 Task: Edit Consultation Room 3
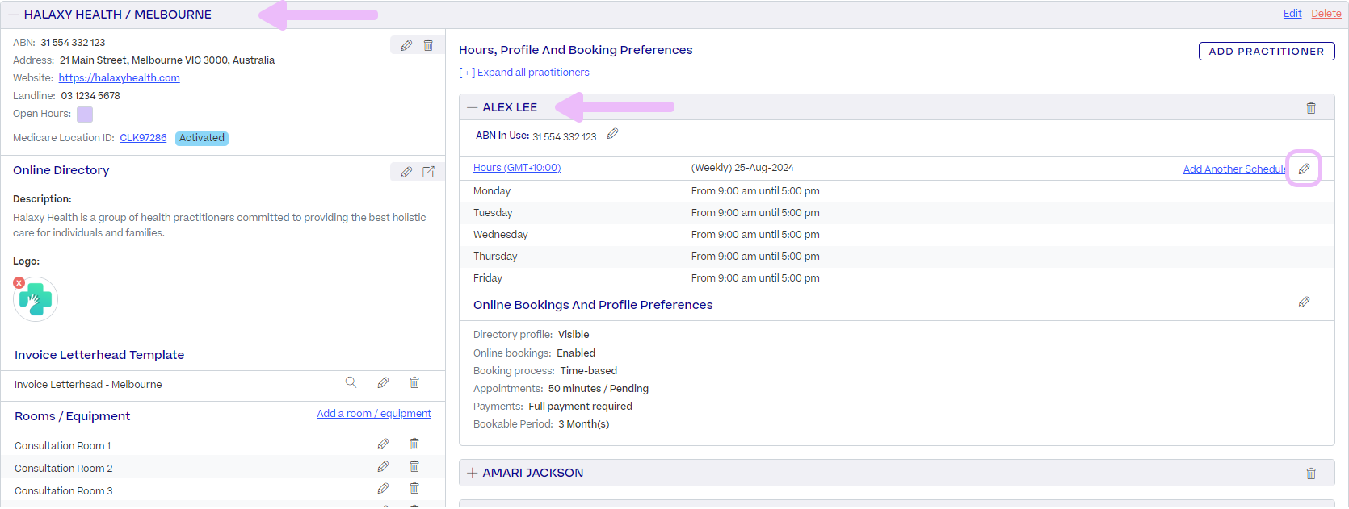coord(383,488)
